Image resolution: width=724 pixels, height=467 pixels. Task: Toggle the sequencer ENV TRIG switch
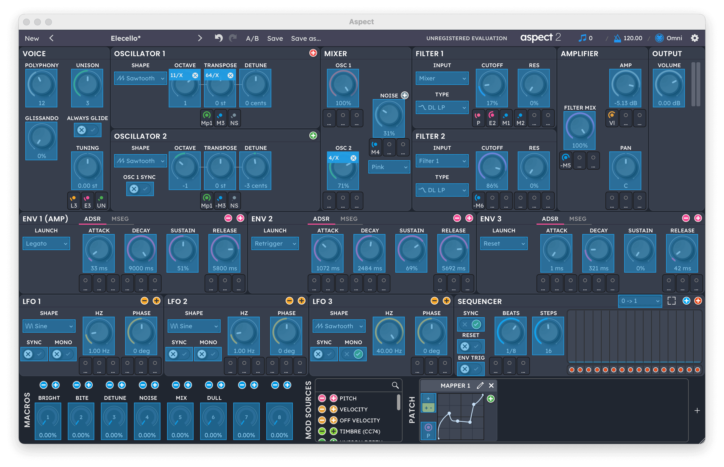click(471, 369)
